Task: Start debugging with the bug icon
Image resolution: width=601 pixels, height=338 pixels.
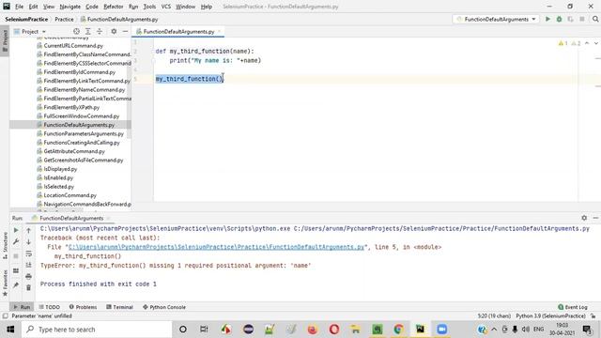Action: [560, 19]
